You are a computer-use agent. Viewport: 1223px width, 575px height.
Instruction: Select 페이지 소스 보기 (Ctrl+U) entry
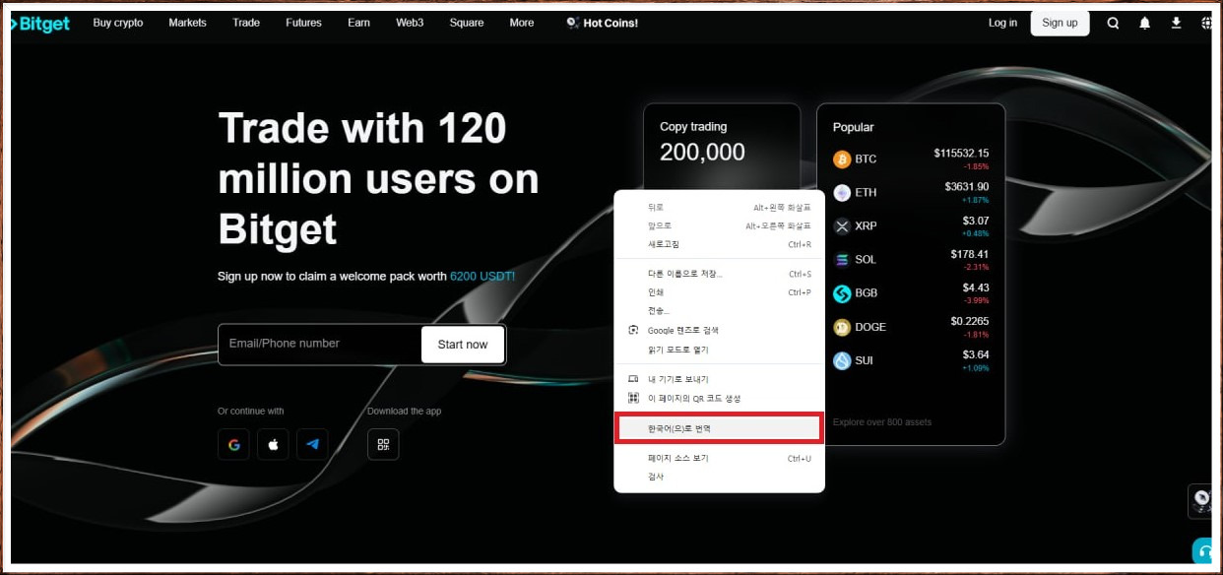click(719, 458)
